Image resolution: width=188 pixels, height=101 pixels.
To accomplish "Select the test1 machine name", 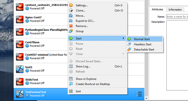I will point(29,67).
